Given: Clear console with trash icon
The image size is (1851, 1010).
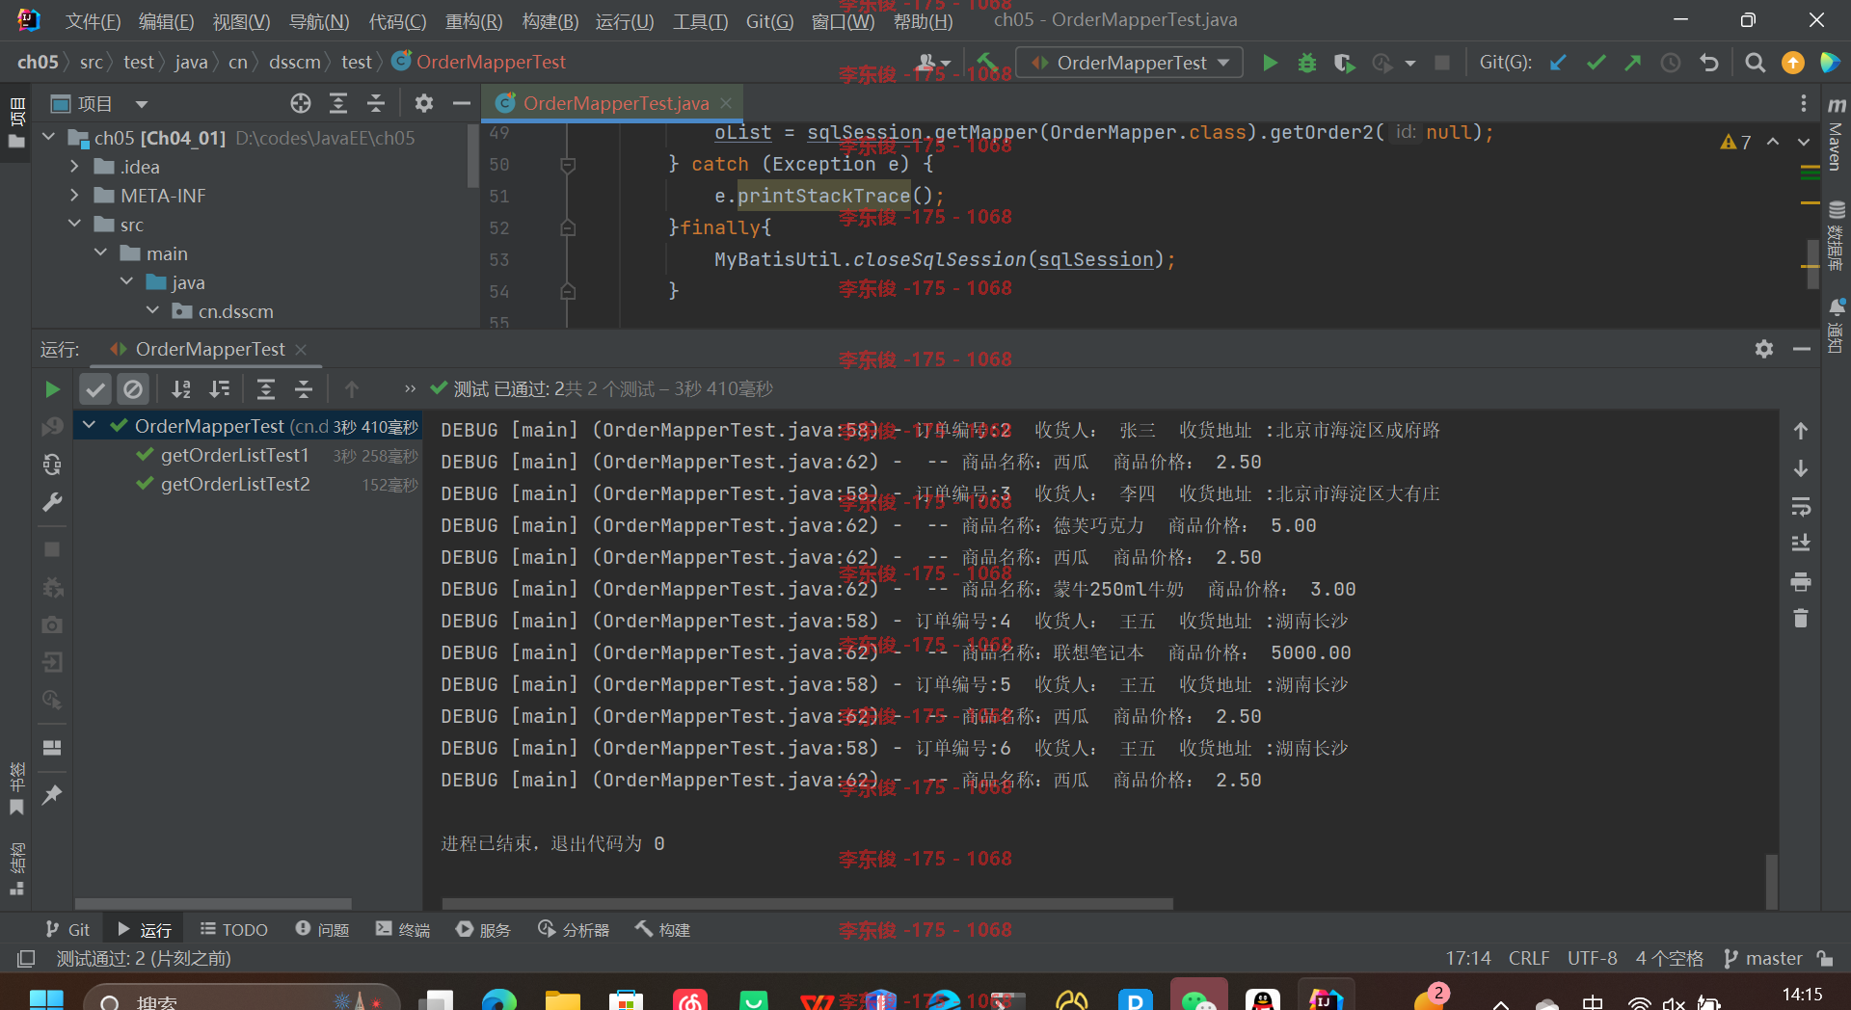Looking at the screenshot, I should (x=1801, y=619).
